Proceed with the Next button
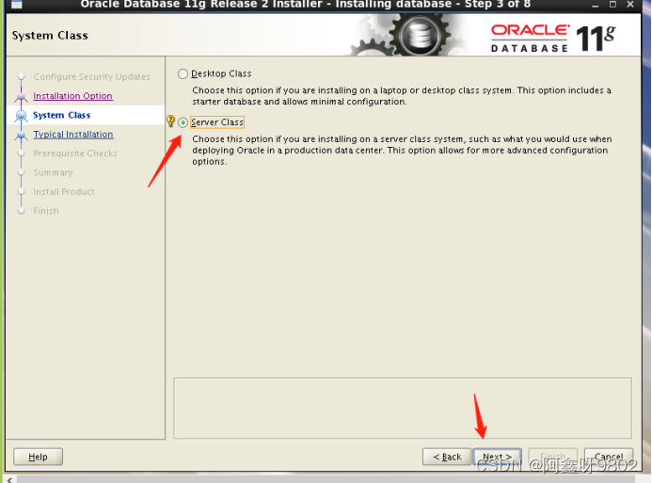652x483 pixels. [497, 457]
